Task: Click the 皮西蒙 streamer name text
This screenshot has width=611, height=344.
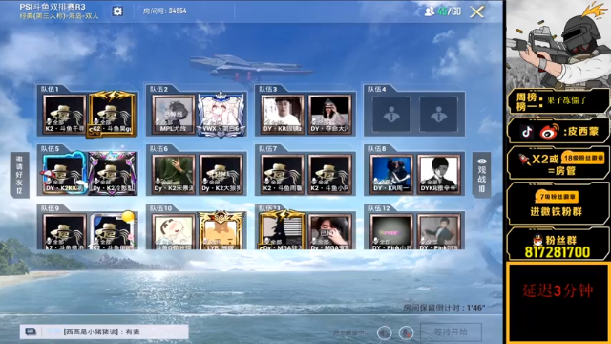Action: click(583, 132)
